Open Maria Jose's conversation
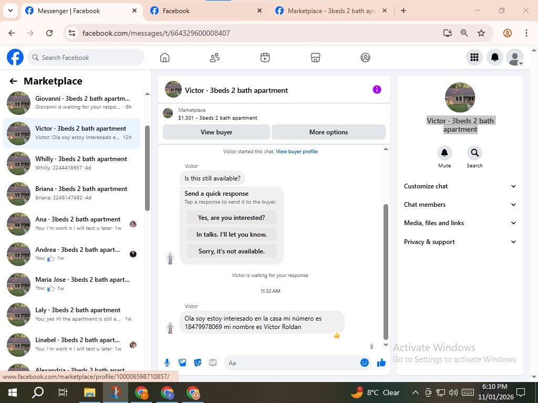This screenshot has height=403, width=538. [71, 284]
